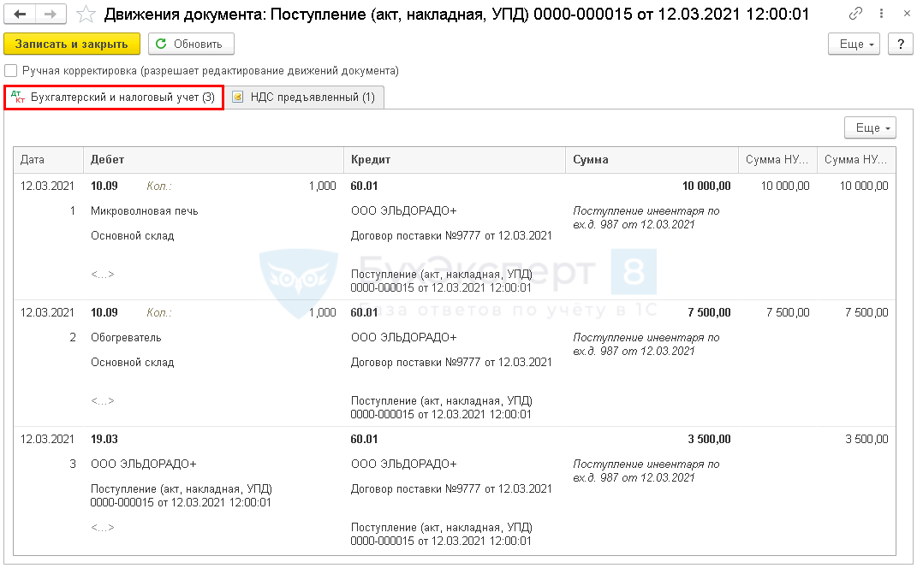Open help with question mark button
Screen dimensions: 917x568
coord(899,44)
